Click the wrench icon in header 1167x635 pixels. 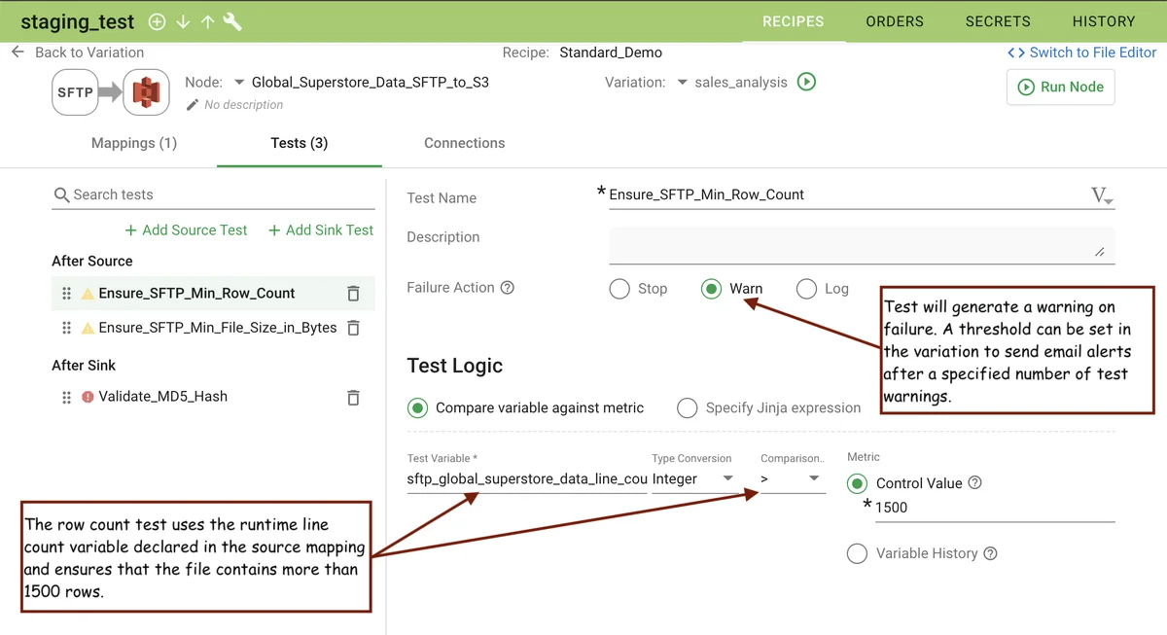click(232, 21)
